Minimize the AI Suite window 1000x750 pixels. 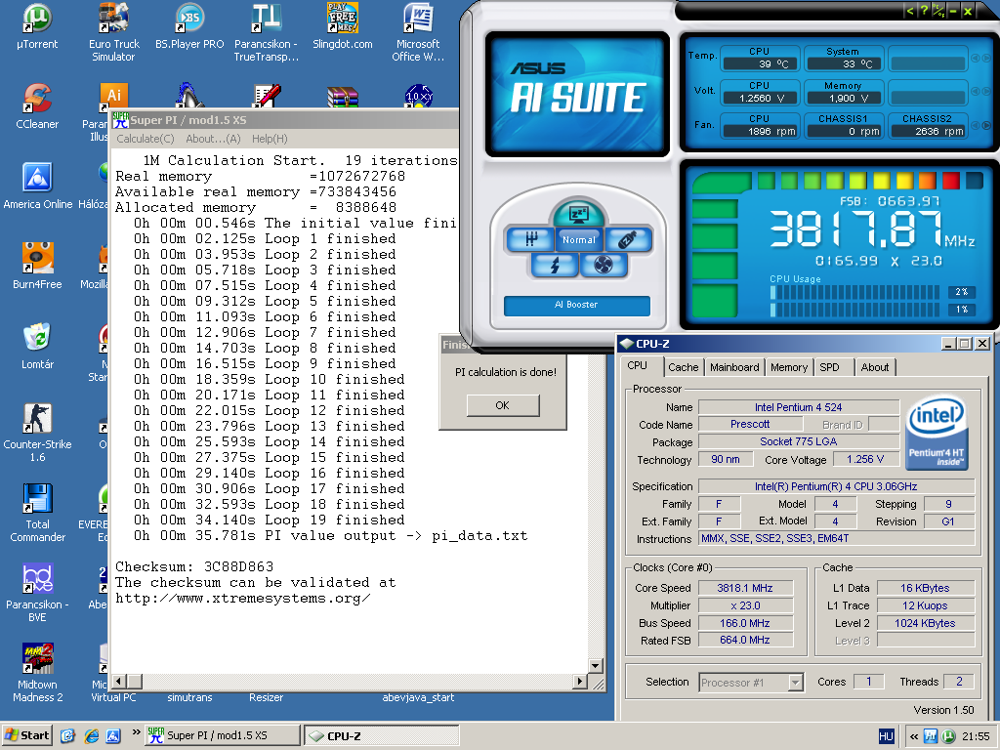tap(953, 11)
